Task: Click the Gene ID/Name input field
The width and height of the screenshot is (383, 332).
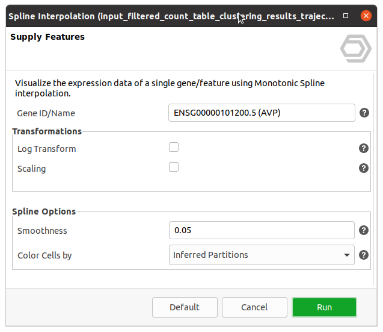Action: tap(262, 113)
